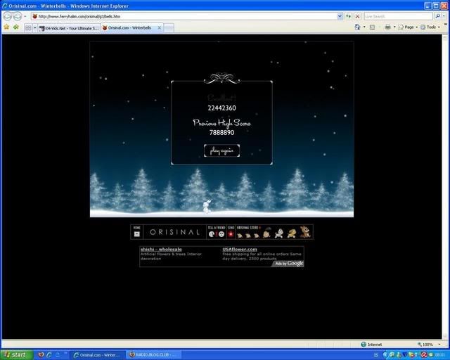
Task: Click the yellow running character in Orisinal Store
Action: [x=292, y=233]
